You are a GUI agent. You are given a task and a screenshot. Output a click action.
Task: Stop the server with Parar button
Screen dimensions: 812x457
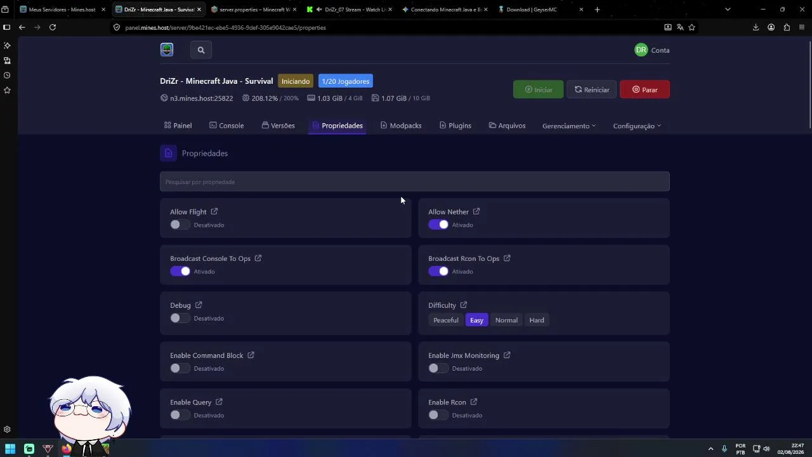click(x=645, y=89)
